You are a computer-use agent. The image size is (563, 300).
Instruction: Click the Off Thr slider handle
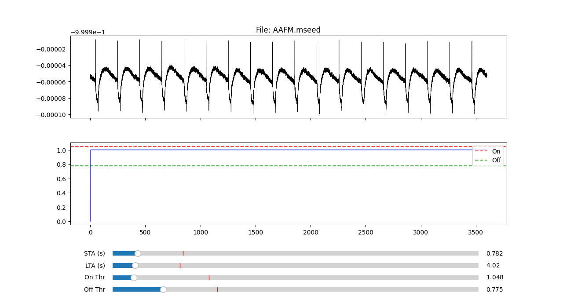pos(163,289)
